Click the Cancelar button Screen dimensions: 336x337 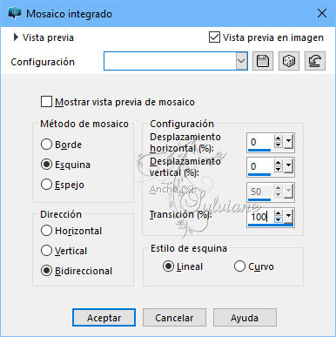click(x=174, y=318)
